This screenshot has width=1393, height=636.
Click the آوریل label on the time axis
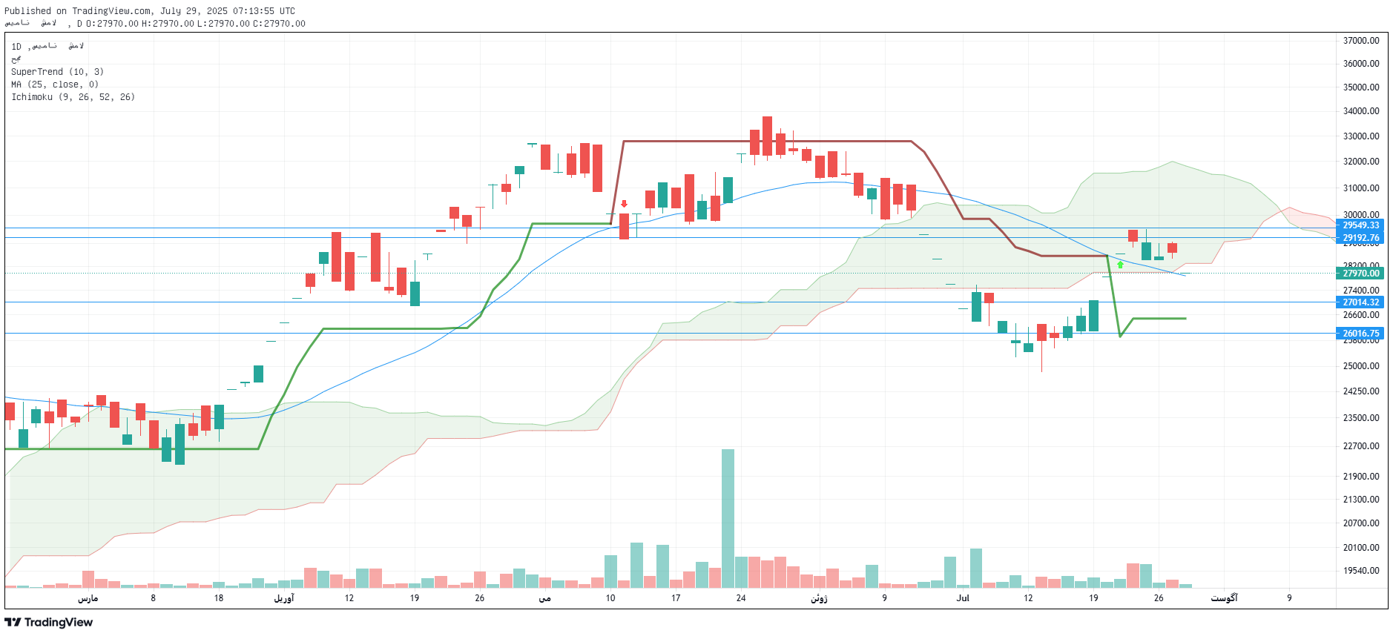point(284,598)
